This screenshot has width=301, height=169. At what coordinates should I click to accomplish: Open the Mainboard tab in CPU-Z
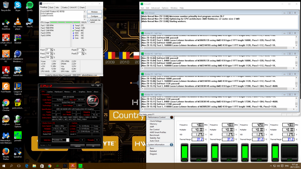pos(58,92)
